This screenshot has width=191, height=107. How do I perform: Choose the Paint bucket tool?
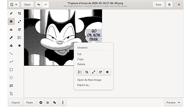[11, 46]
